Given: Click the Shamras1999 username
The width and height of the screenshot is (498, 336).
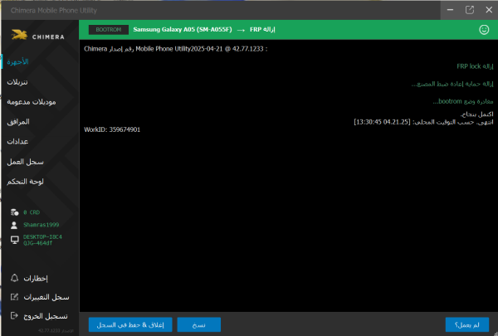Looking at the screenshot, I should pyautogui.click(x=41, y=225).
